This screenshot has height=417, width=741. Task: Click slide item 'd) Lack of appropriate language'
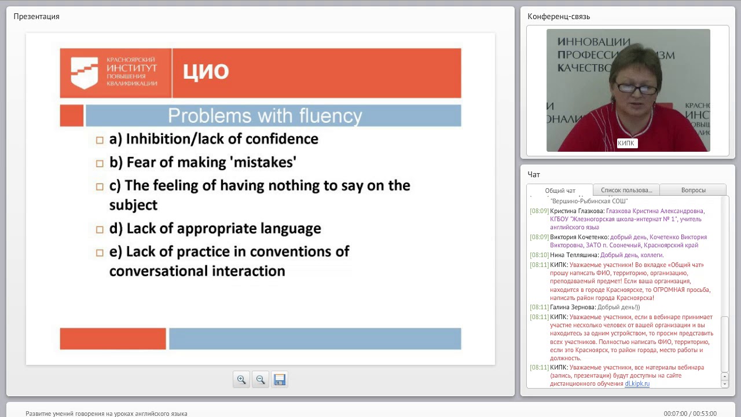[215, 228]
